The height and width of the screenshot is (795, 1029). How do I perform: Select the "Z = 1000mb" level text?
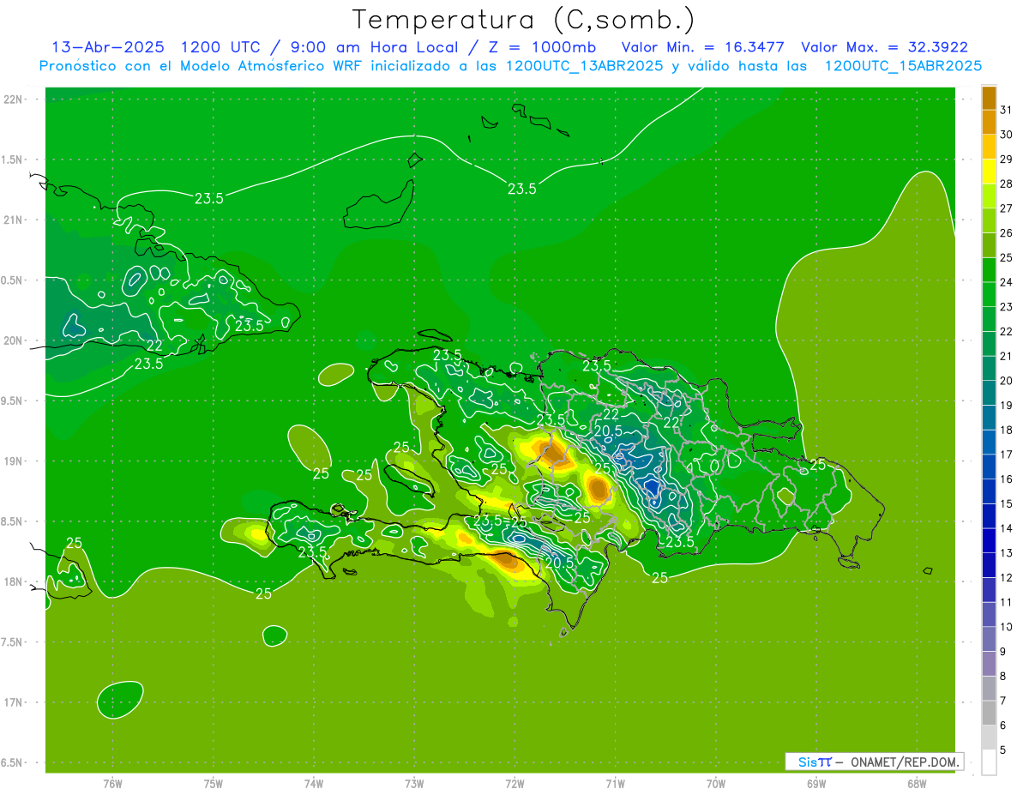click(541, 47)
